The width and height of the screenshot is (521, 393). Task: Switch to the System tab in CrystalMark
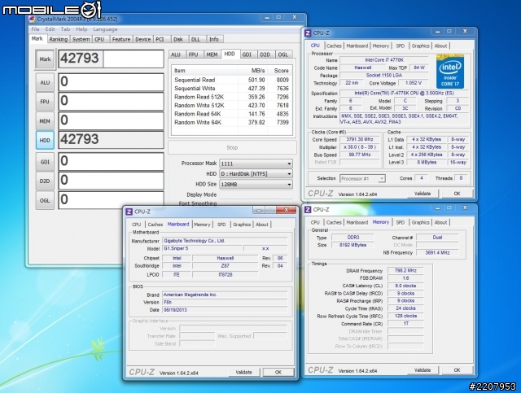tap(81, 39)
